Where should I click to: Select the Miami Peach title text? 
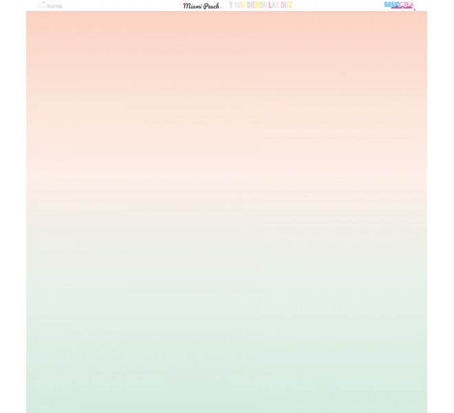202,6
